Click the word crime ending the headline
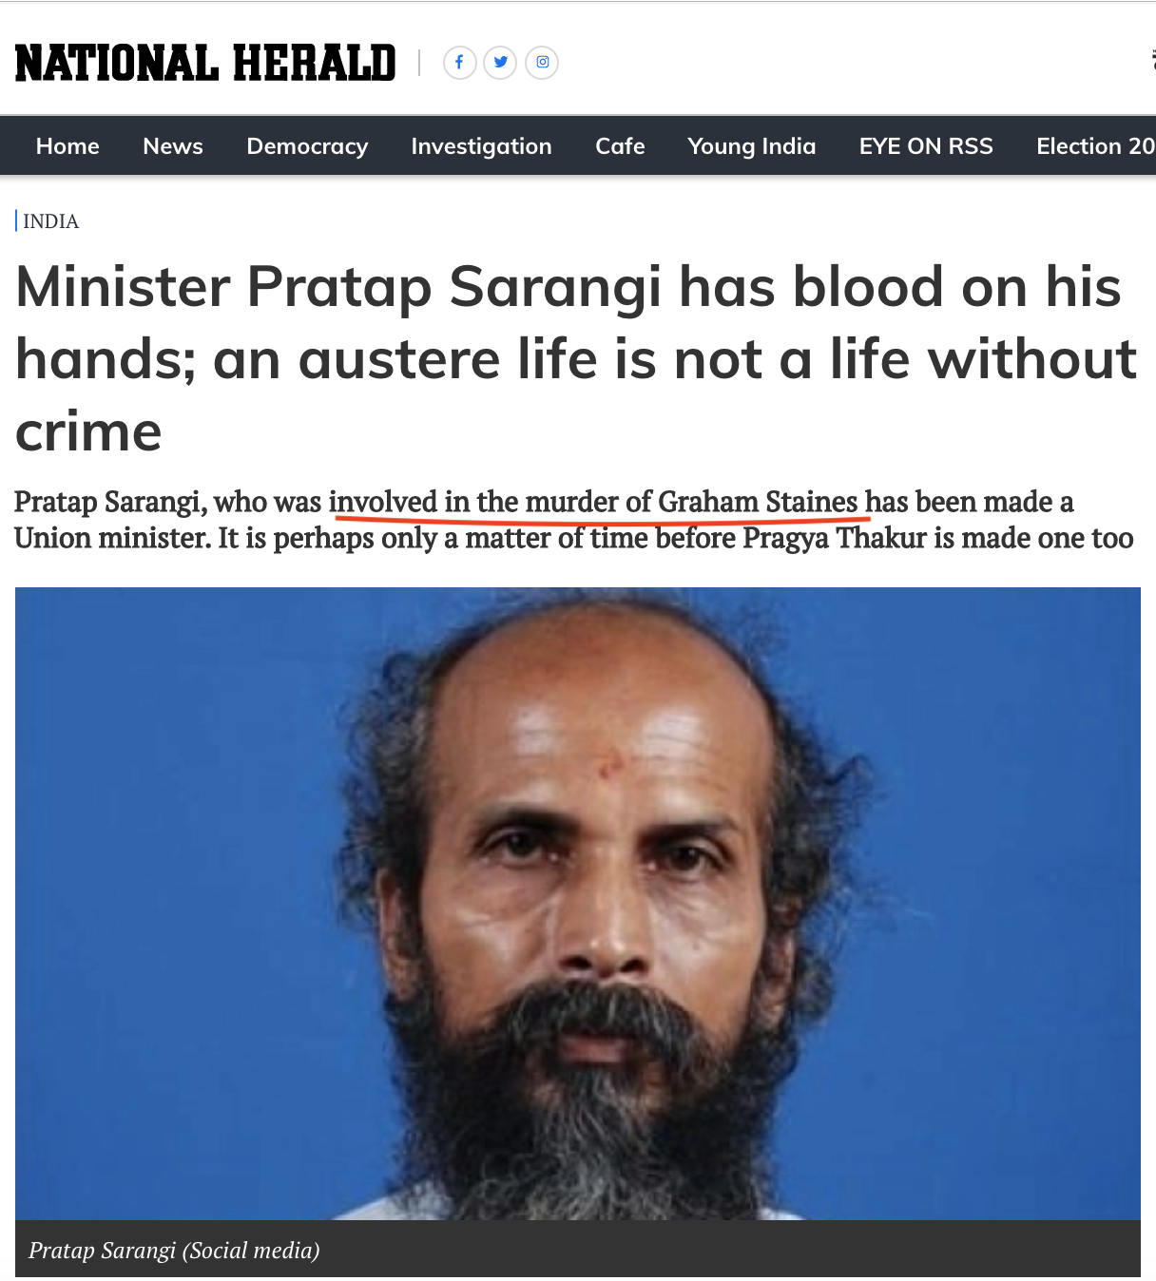The image size is (1156, 1281). click(88, 432)
